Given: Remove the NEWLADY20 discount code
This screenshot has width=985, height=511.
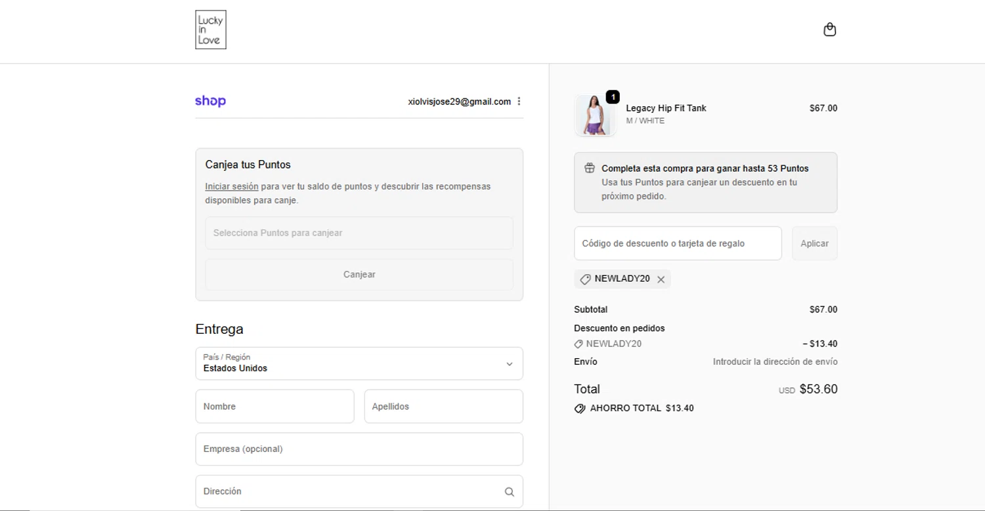Looking at the screenshot, I should click(661, 279).
